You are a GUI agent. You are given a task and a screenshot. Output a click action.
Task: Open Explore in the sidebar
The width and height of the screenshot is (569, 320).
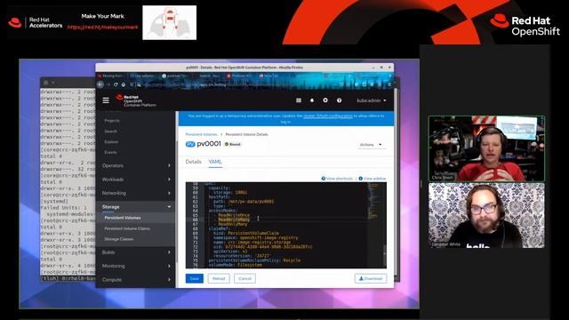point(111,142)
